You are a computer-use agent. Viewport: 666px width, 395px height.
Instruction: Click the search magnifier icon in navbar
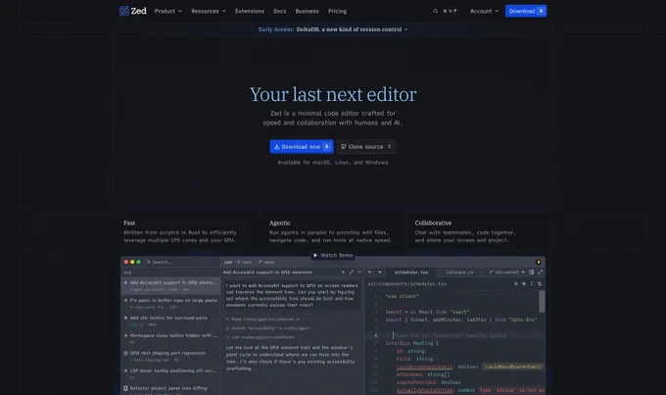pos(436,11)
